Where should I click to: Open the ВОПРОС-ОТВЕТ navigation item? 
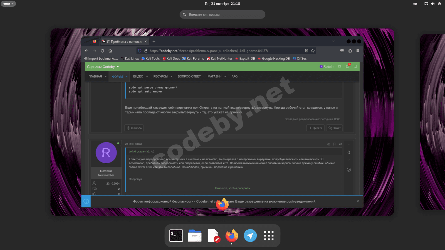pos(189,76)
